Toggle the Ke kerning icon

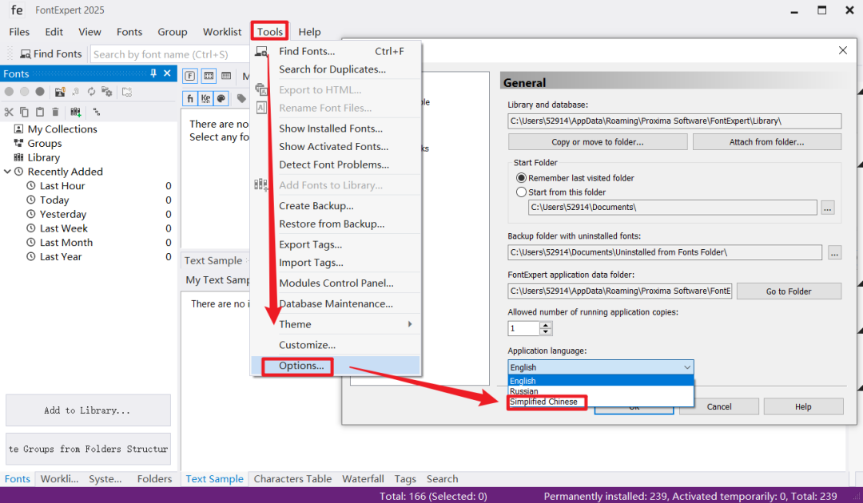[205, 98]
